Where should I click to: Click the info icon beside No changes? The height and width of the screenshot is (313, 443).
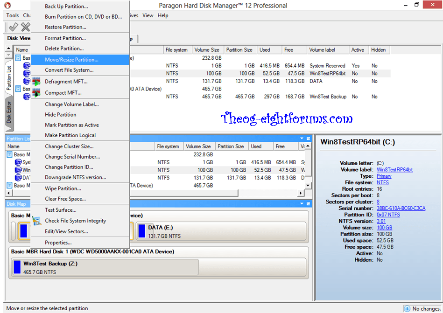point(407,308)
